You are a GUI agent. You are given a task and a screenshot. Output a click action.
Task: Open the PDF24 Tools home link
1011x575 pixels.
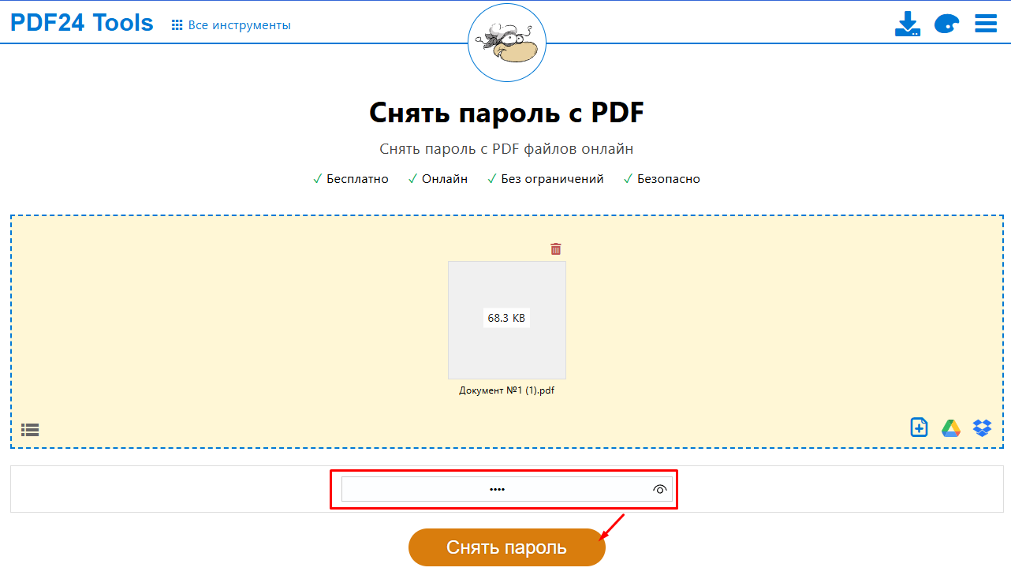pyautogui.click(x=81, y=23)
